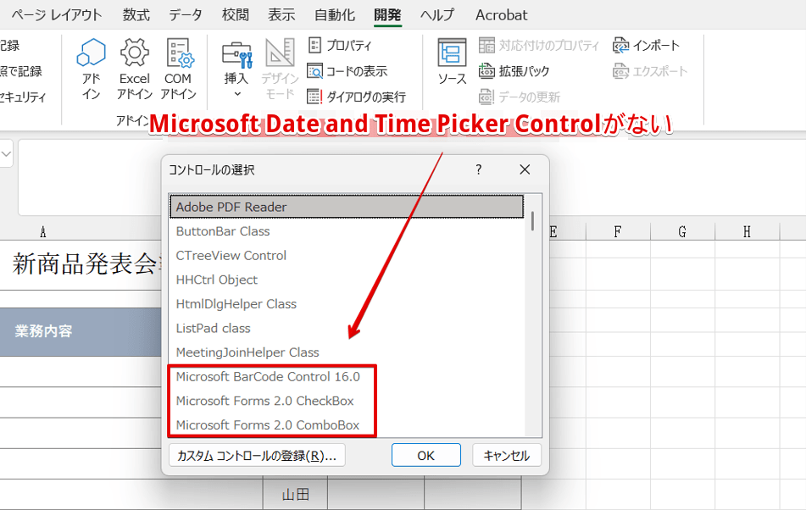Open the データ tab
806x510 pixels.
[186, 15]
